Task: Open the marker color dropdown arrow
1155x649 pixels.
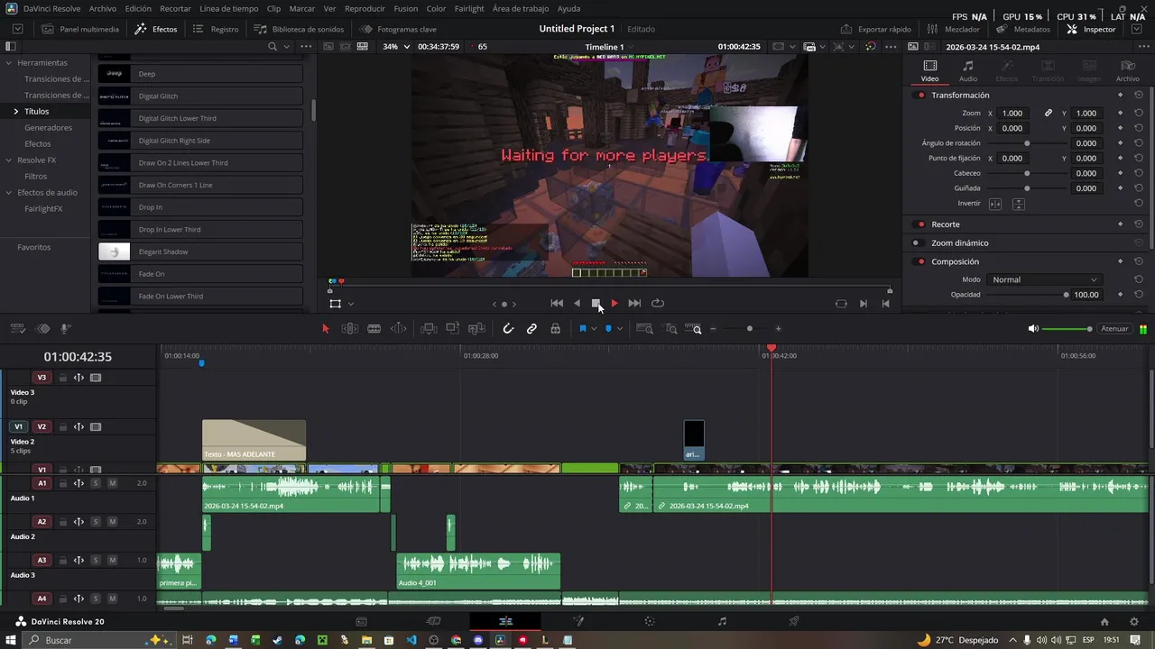Action: pyautogui.click(x=619, y=329)
